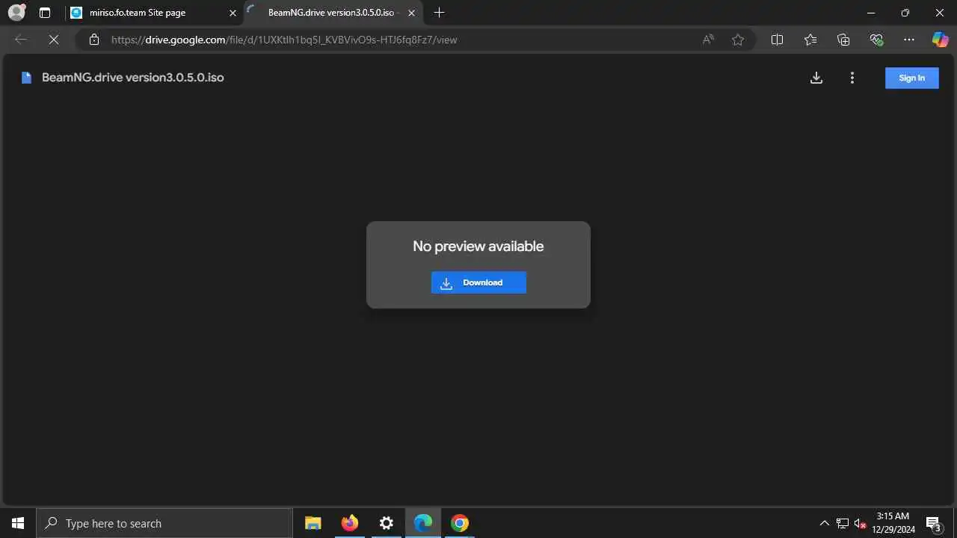
Task: Switch to the miriso.fo.team Site page tab
Action: pyautogui.click(x=153, y=13)
